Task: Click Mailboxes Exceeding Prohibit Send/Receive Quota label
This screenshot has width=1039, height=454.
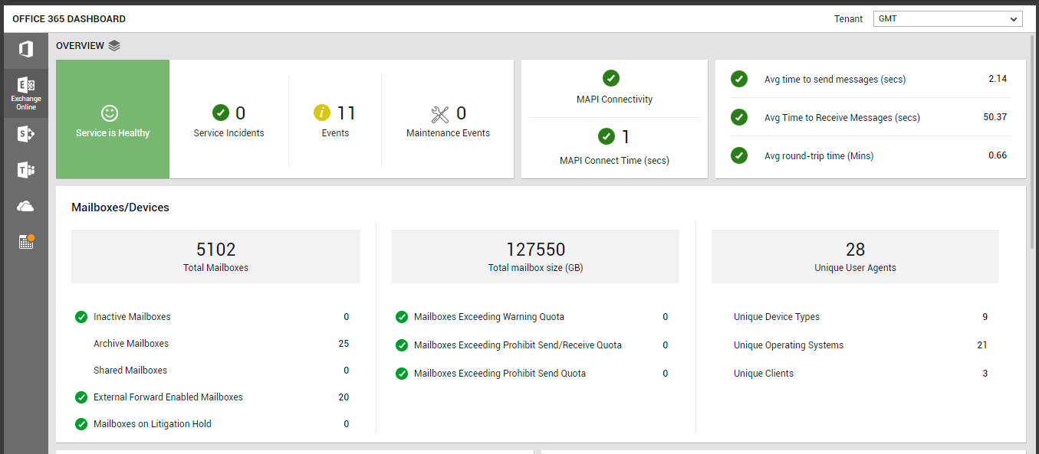Action: [x=518, y=345]
